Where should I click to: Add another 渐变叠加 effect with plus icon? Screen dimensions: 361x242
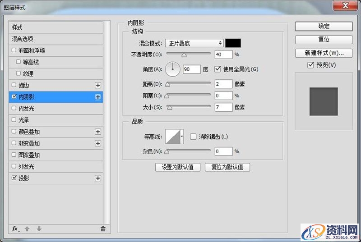coord(98,143)
